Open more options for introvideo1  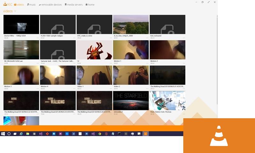click(x=147, y=114)
